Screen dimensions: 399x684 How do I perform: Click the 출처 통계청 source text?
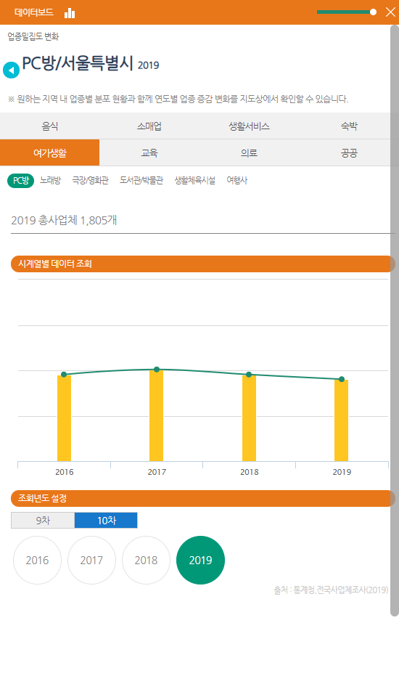click(331, 590)
